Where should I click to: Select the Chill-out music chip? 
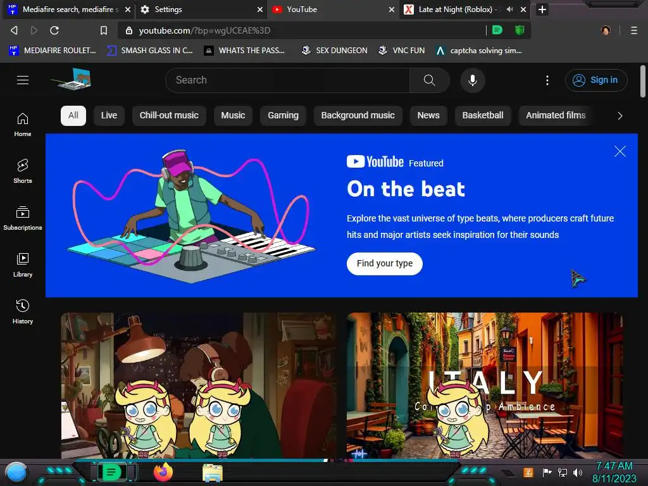click(169, 115)
